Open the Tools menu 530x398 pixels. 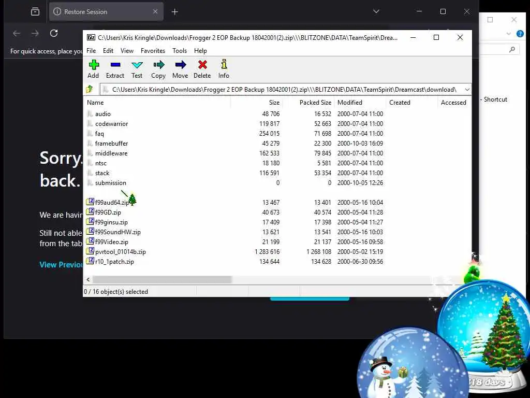click(180, 50)
